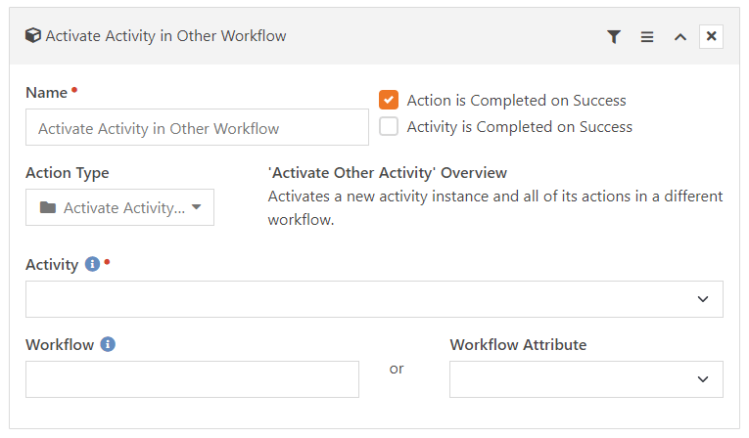Uncheck Action is Completed on Success
The width and height of the screenshot is (749, 438).
(x=389, y=100)
